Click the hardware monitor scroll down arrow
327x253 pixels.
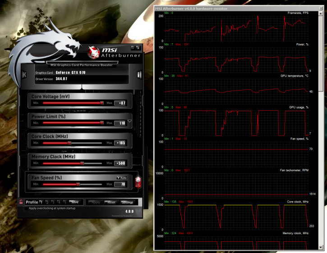point(321,247)
